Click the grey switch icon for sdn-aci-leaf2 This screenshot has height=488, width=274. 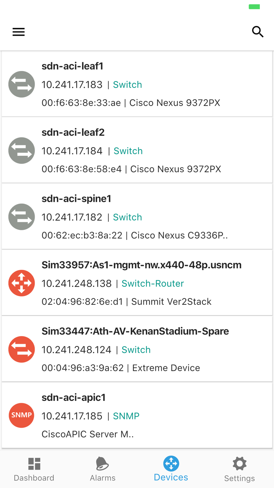coord(22,150)
